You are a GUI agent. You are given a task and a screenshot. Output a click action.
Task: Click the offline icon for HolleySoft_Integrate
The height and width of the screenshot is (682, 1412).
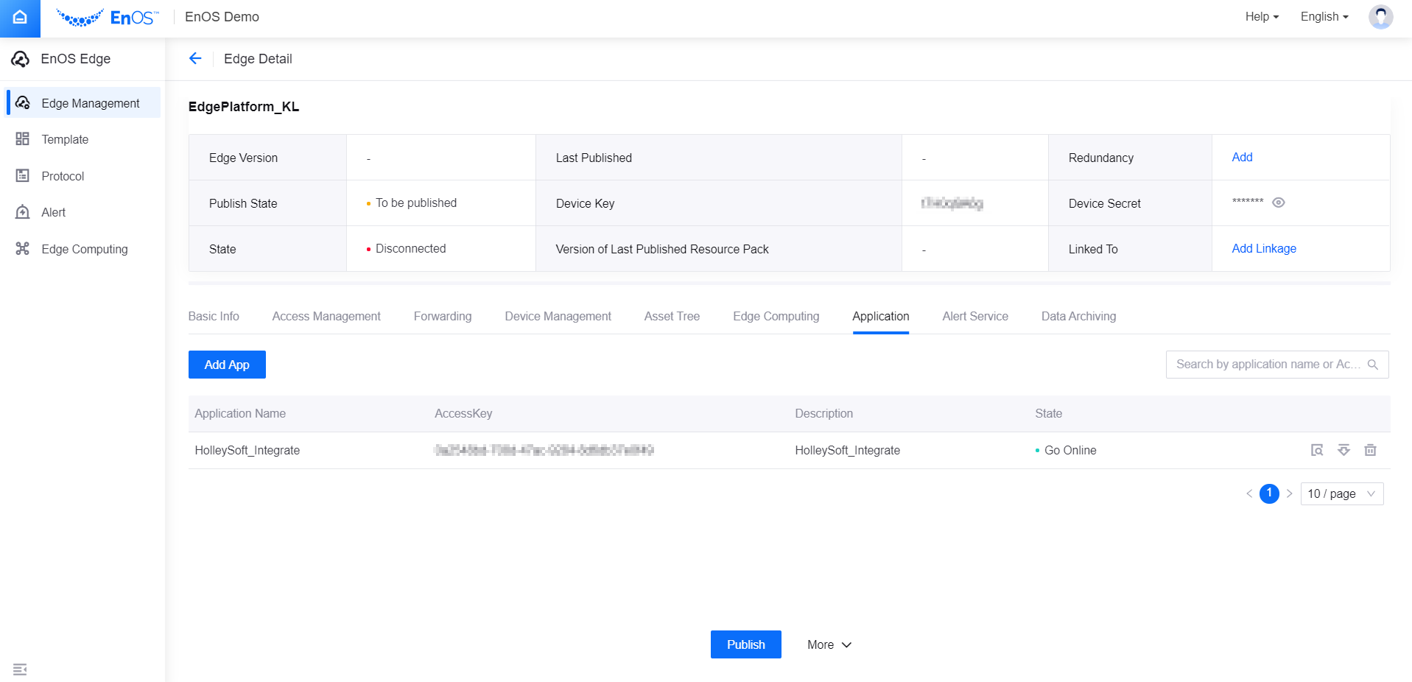click(1343, 450)
